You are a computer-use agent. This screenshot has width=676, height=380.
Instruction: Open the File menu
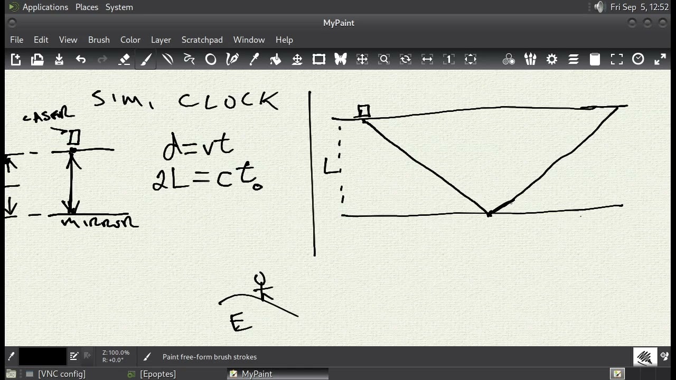[16, 40]
